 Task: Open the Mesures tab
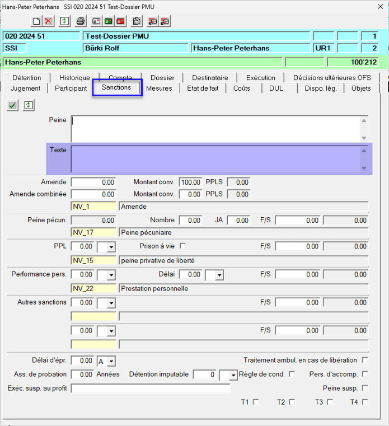click(159, 88)
